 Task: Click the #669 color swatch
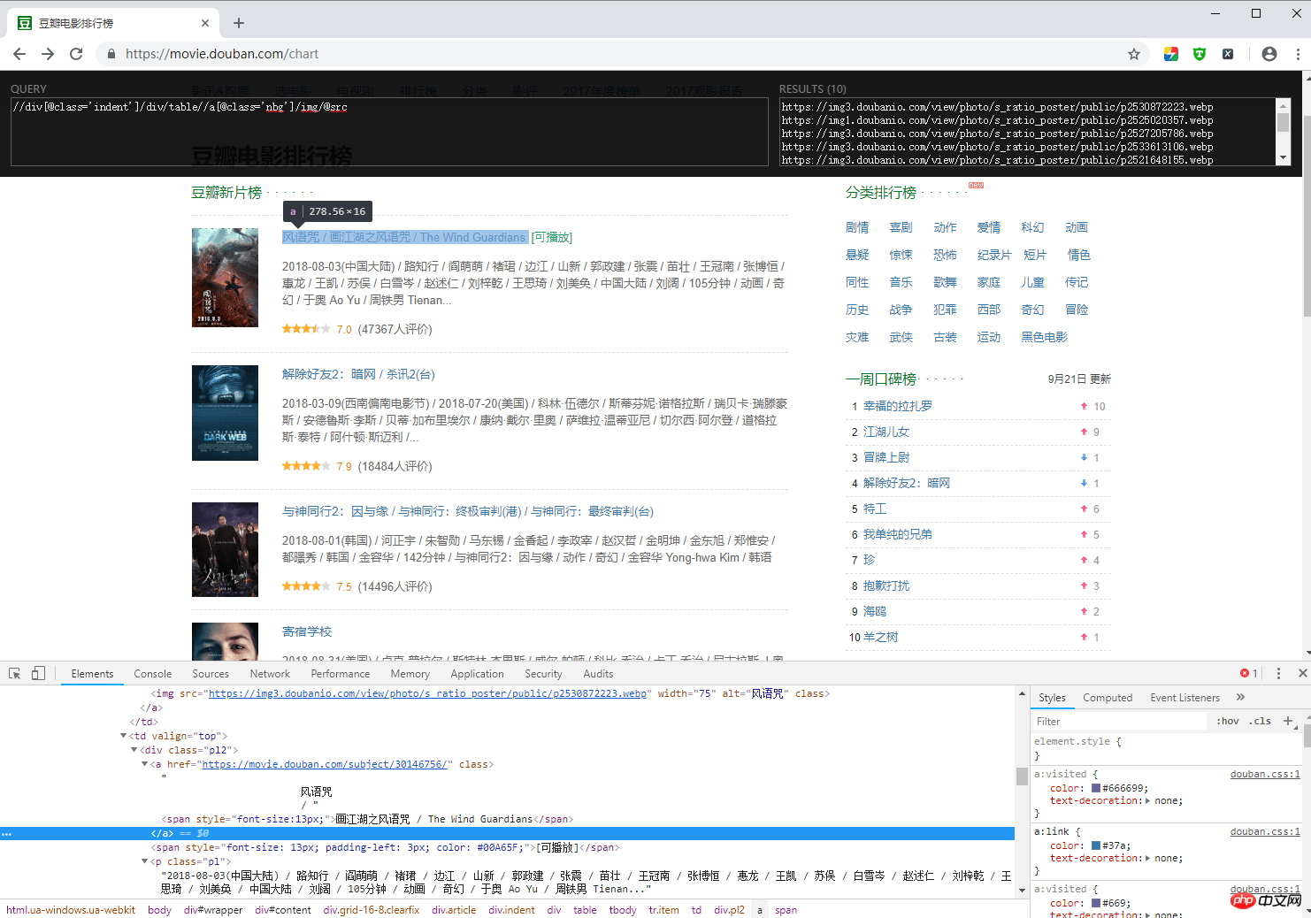(x=1096, y=903)
